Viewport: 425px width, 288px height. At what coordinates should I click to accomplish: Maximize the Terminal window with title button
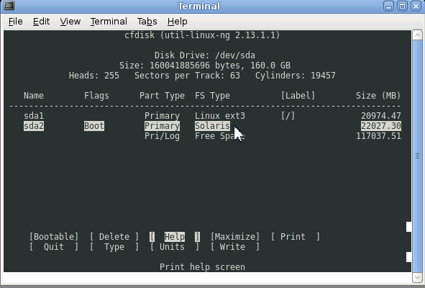[402, 6]
